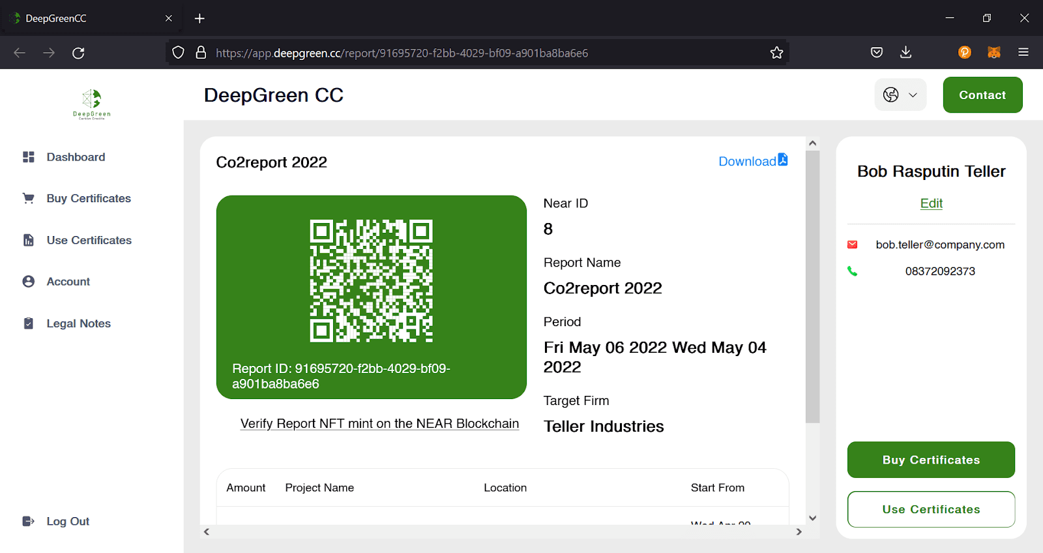The width and height of the screenshot is (1043, 553).
Task: Click the horizontal scroll left arrow
Action: 207,532
